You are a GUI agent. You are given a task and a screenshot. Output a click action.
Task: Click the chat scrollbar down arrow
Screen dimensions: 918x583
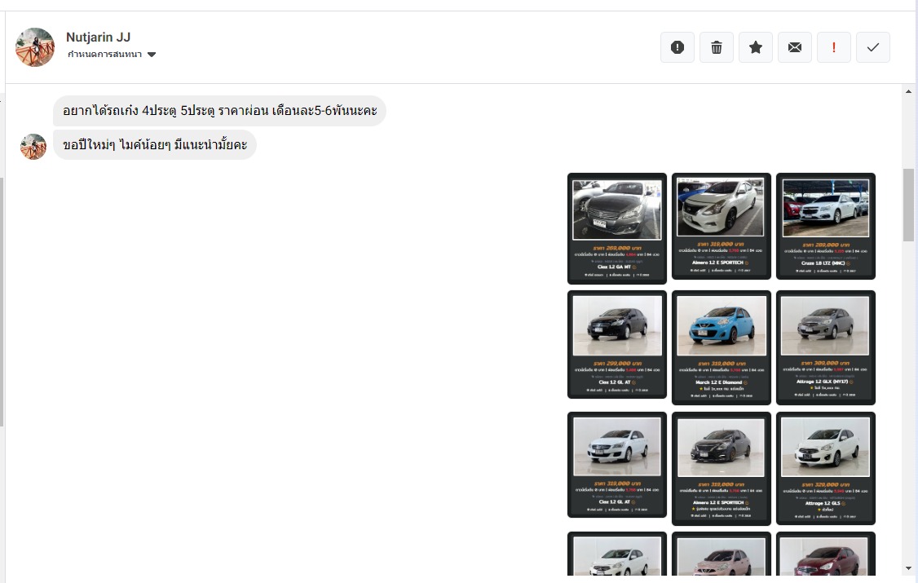909,568
